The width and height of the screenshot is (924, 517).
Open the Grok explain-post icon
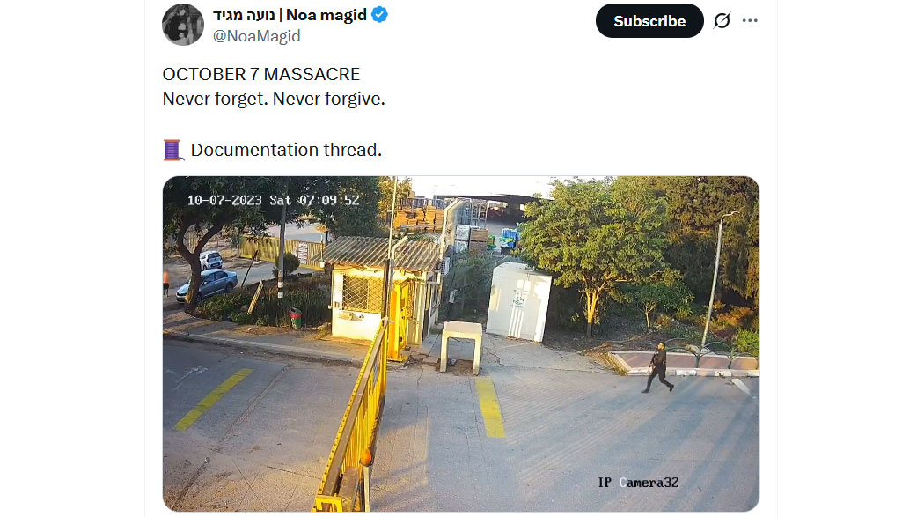[722, 20]
